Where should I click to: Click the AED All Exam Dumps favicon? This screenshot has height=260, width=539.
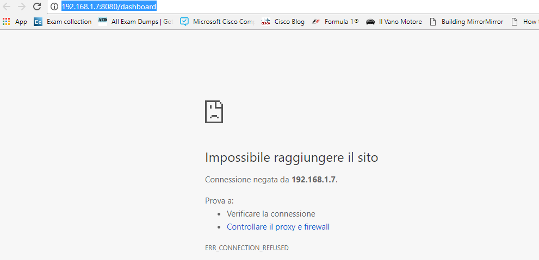(x=102, y=21)
